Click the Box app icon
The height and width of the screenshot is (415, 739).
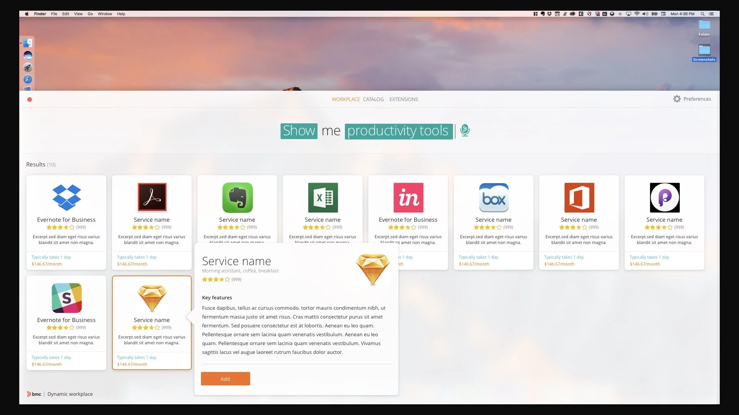(494, 198)
